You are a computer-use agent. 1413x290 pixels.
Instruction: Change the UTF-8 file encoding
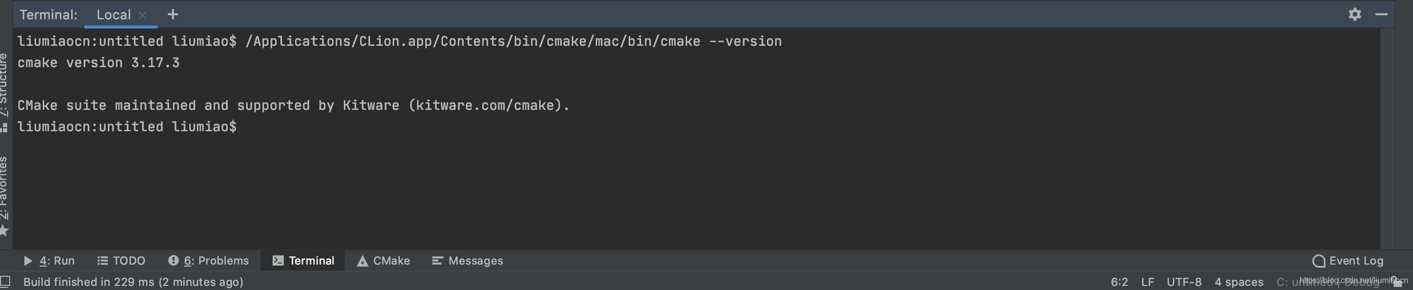pyautogui.click(x=1184, y=282)
